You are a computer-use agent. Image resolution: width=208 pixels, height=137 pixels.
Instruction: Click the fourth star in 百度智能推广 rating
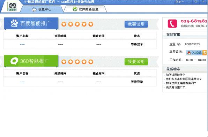[84, 24]
